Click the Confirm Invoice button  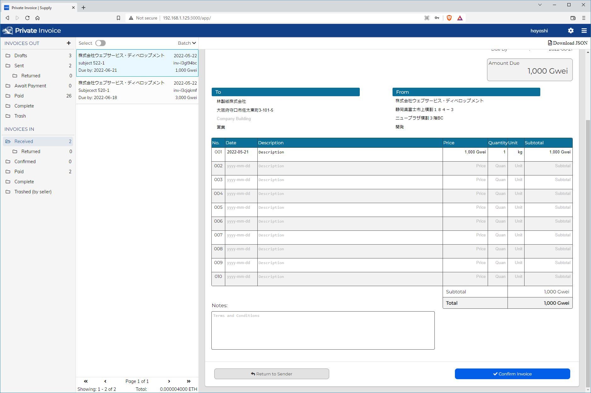click(512, 374)
